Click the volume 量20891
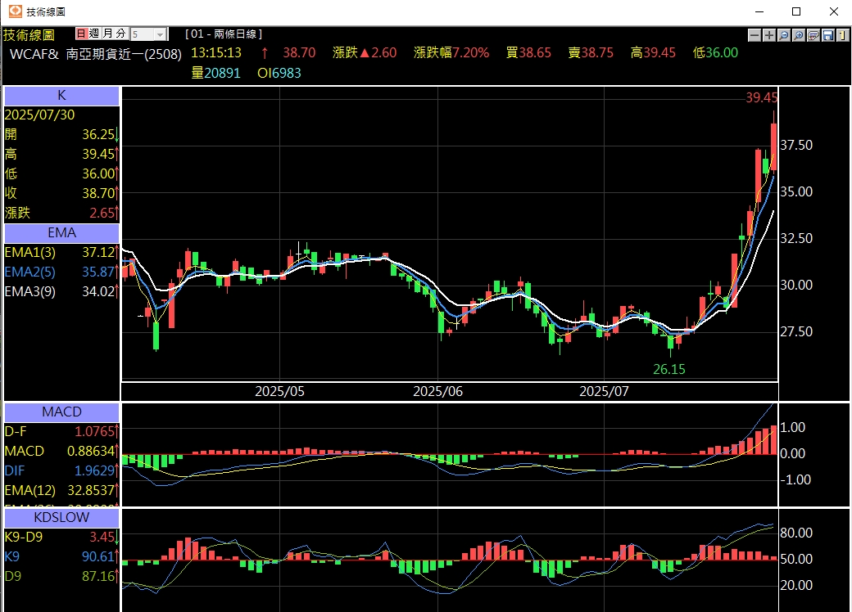The height and width of the screenshot is (612, 852). point(215,73)
